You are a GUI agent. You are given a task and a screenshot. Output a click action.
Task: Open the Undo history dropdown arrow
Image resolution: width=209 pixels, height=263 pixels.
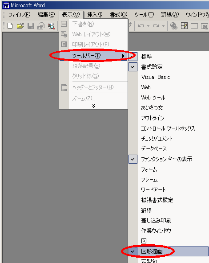pyautogui.click(x=148, y=26)
